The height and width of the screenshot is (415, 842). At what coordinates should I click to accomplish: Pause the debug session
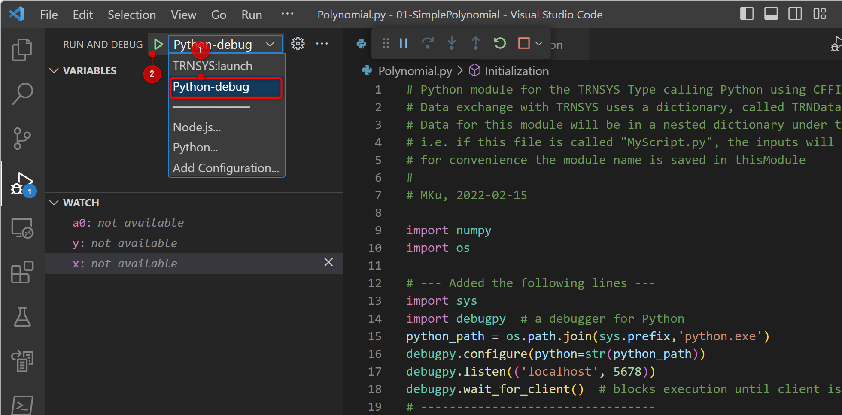point(404,43)
